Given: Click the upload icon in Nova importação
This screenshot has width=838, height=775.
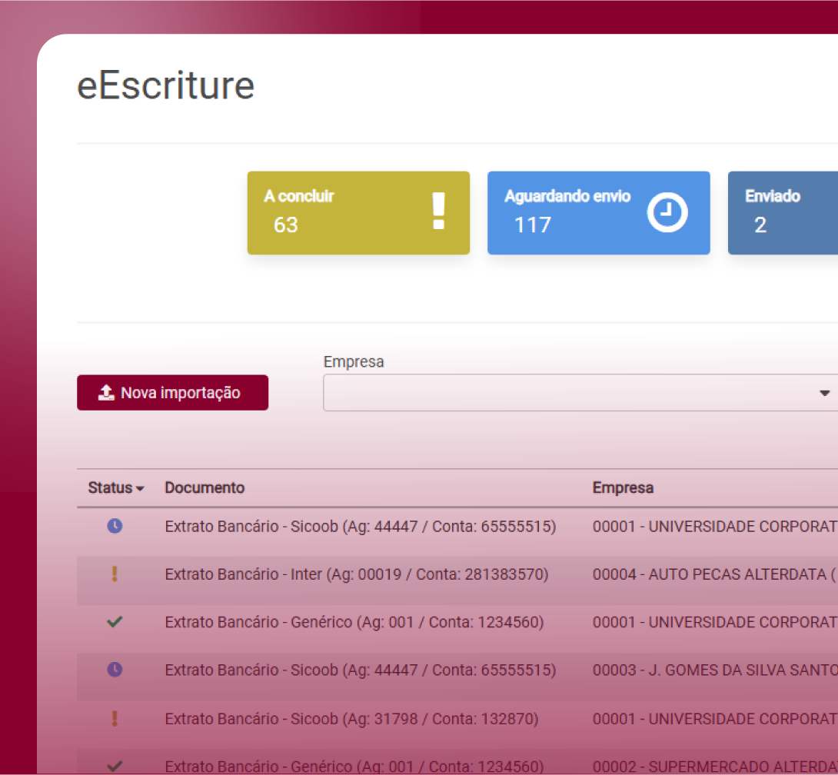Looking at the screenshot, I should pos(106,393).
